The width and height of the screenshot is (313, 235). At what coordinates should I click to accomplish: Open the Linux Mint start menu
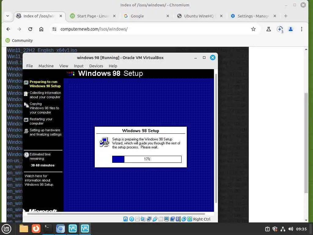pyautogui.click(x=6, y=229)
